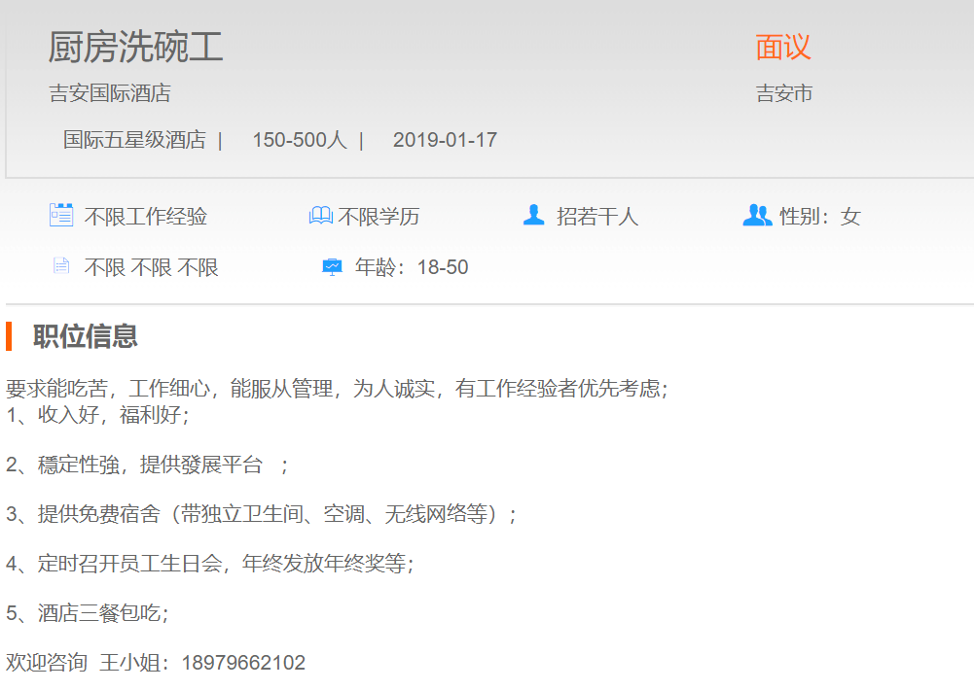The width and height of the screenshot is (974, 690).
Task: Click the two-person icon beside 性别：女
Action: 757,215
